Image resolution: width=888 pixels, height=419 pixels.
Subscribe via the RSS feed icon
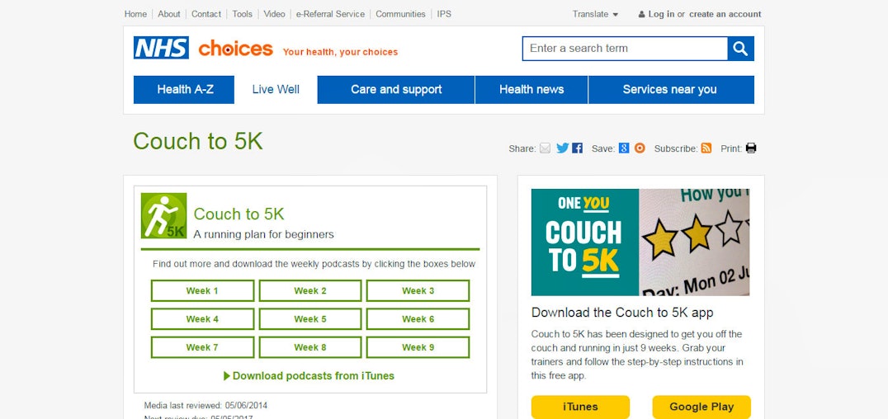tap(706, 148)
